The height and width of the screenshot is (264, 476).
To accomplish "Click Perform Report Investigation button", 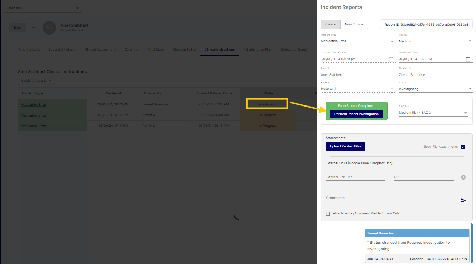I will 356,114.
